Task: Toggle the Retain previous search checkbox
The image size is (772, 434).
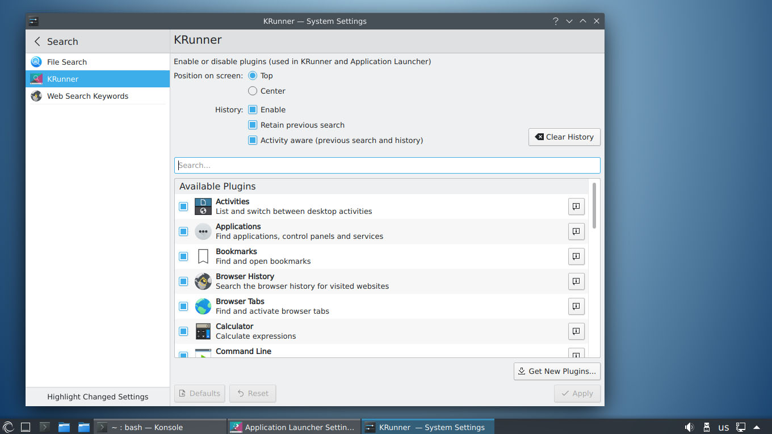Action: pyautogui.click(x=253, y=125)
